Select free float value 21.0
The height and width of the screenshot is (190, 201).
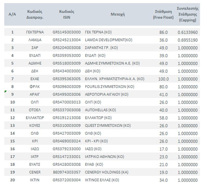[x=163, y=165]
